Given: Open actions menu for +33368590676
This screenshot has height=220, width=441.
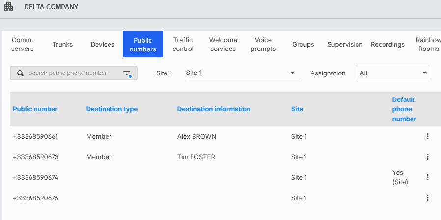Looking at the screenshot, I should coord(427,198).
